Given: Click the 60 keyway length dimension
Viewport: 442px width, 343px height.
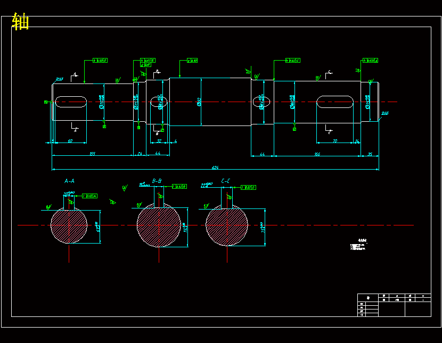Looking at the screenshot, I should (70, 141).
